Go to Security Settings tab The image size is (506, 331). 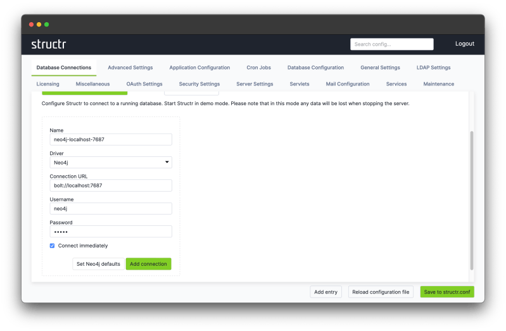[x=199, y=84]
